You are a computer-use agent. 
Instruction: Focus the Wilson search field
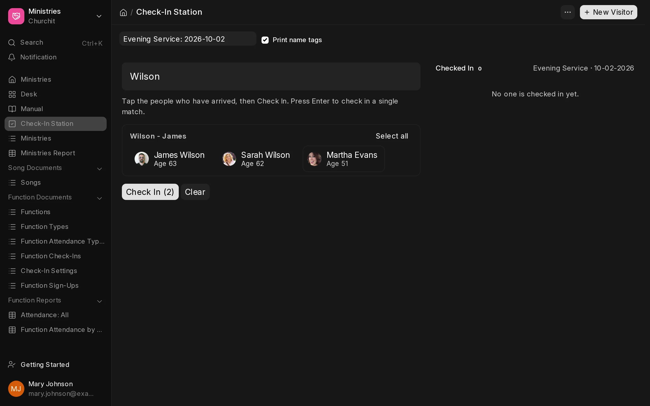tap(271, 77)
